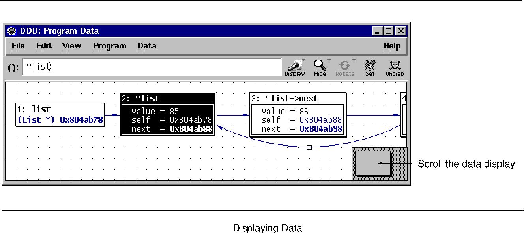The height and width of the screenshot is (235, 524).
Task: Open the Program menu
Action: click(109, 46)
